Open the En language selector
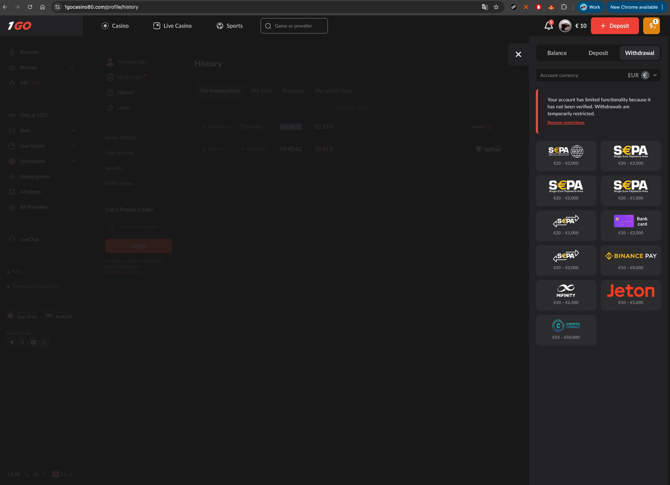670x485 pixels. point(62,474)
